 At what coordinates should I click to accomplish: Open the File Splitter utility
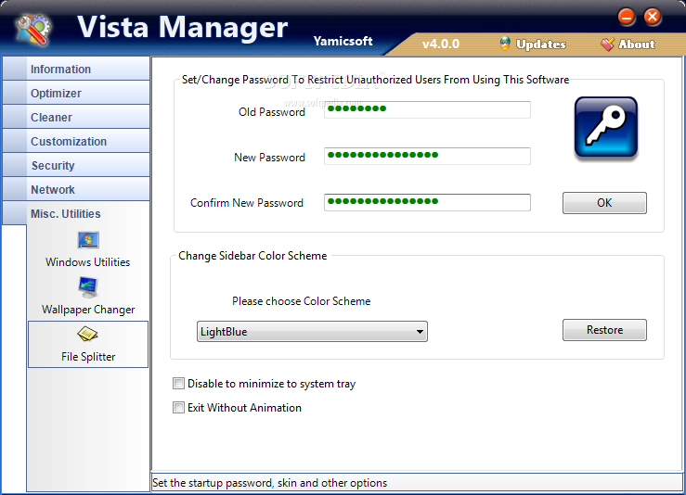click(x=88, y=344)
